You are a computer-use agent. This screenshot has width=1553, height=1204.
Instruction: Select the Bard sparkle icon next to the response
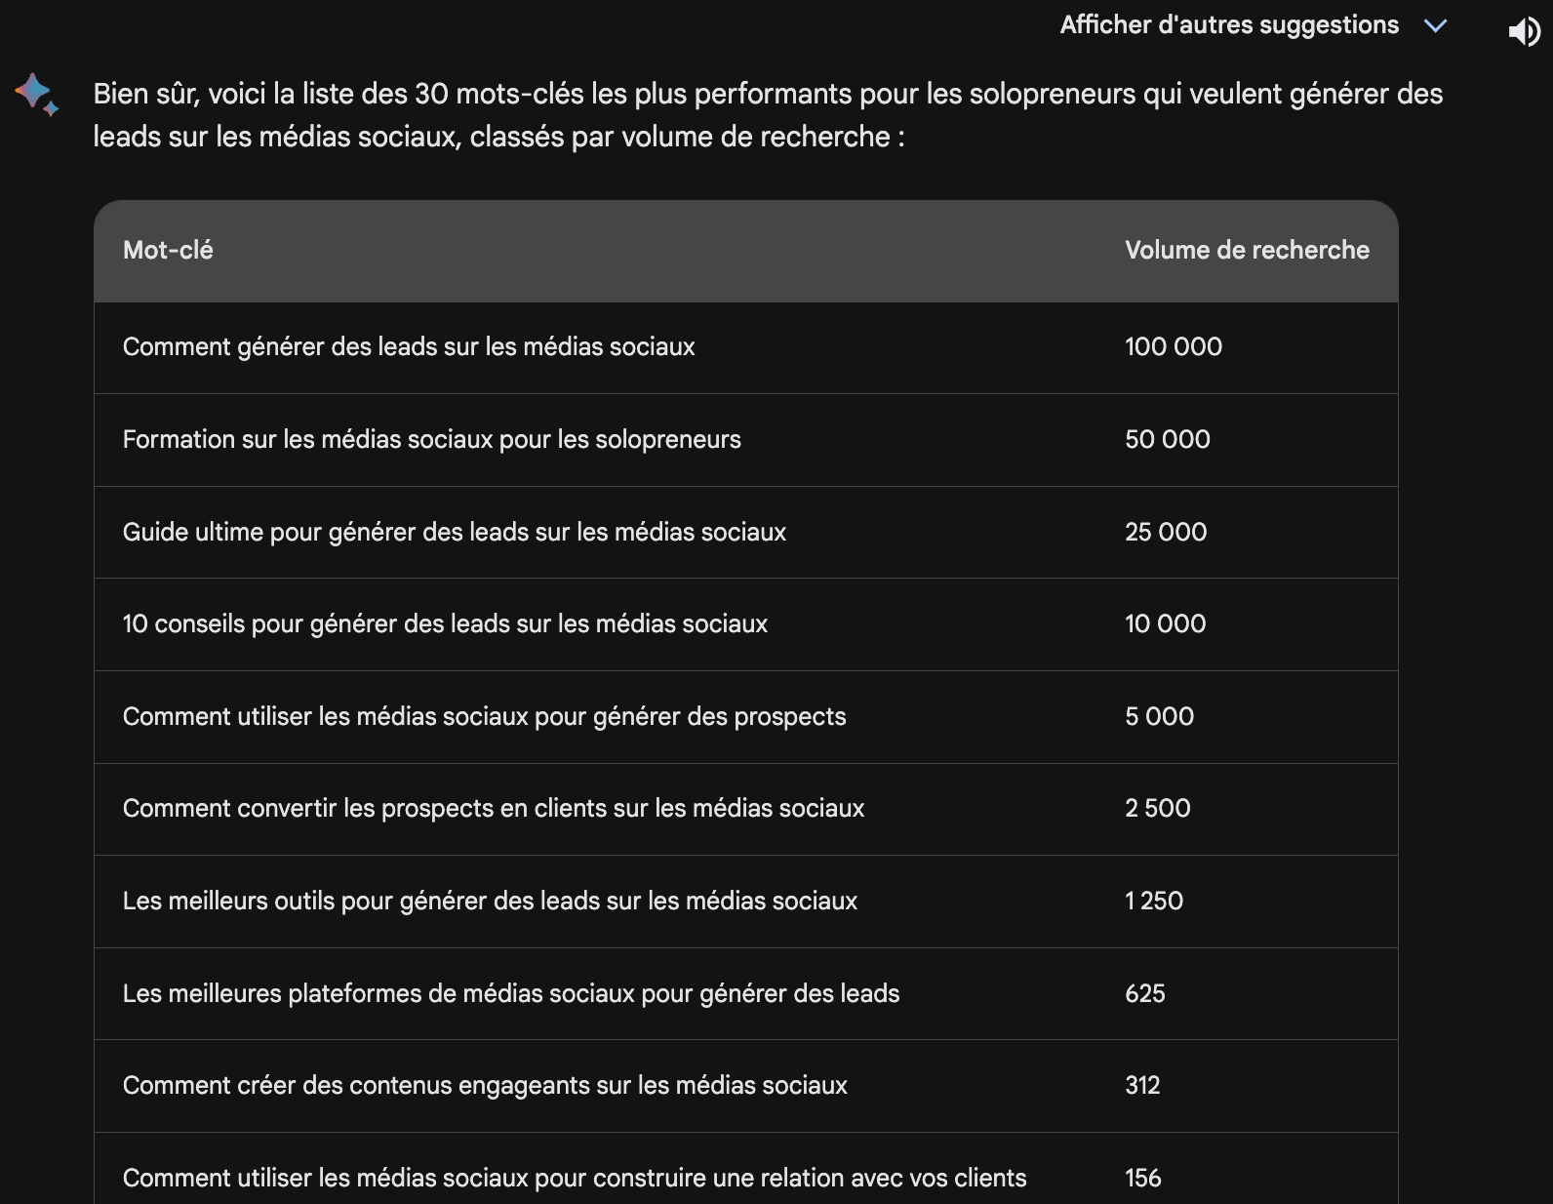coord(36,95)
